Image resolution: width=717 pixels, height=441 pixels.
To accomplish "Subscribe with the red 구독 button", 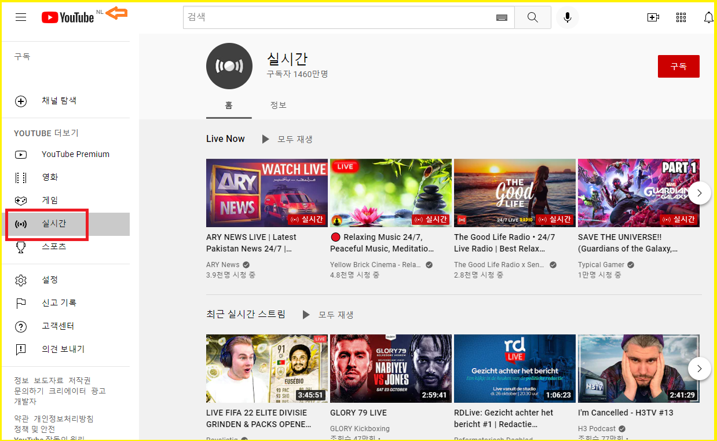I will pyautogui.click(x=678, y=66).
